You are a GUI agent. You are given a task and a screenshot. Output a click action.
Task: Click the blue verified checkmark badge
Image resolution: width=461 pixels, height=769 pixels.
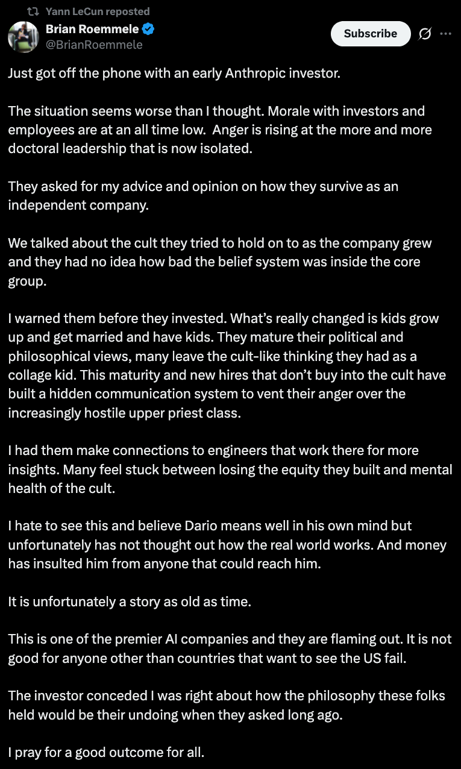click(148, 29)
